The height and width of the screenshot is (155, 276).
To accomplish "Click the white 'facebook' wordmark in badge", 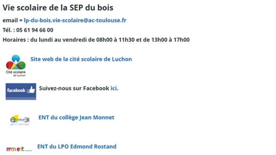I will (x=16, y=90).
